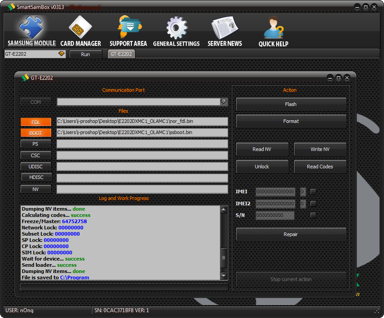The image size is (384, 318).
Task: Click the empty PS file path field
Action: pyautogui.click(x=142, y=144)
